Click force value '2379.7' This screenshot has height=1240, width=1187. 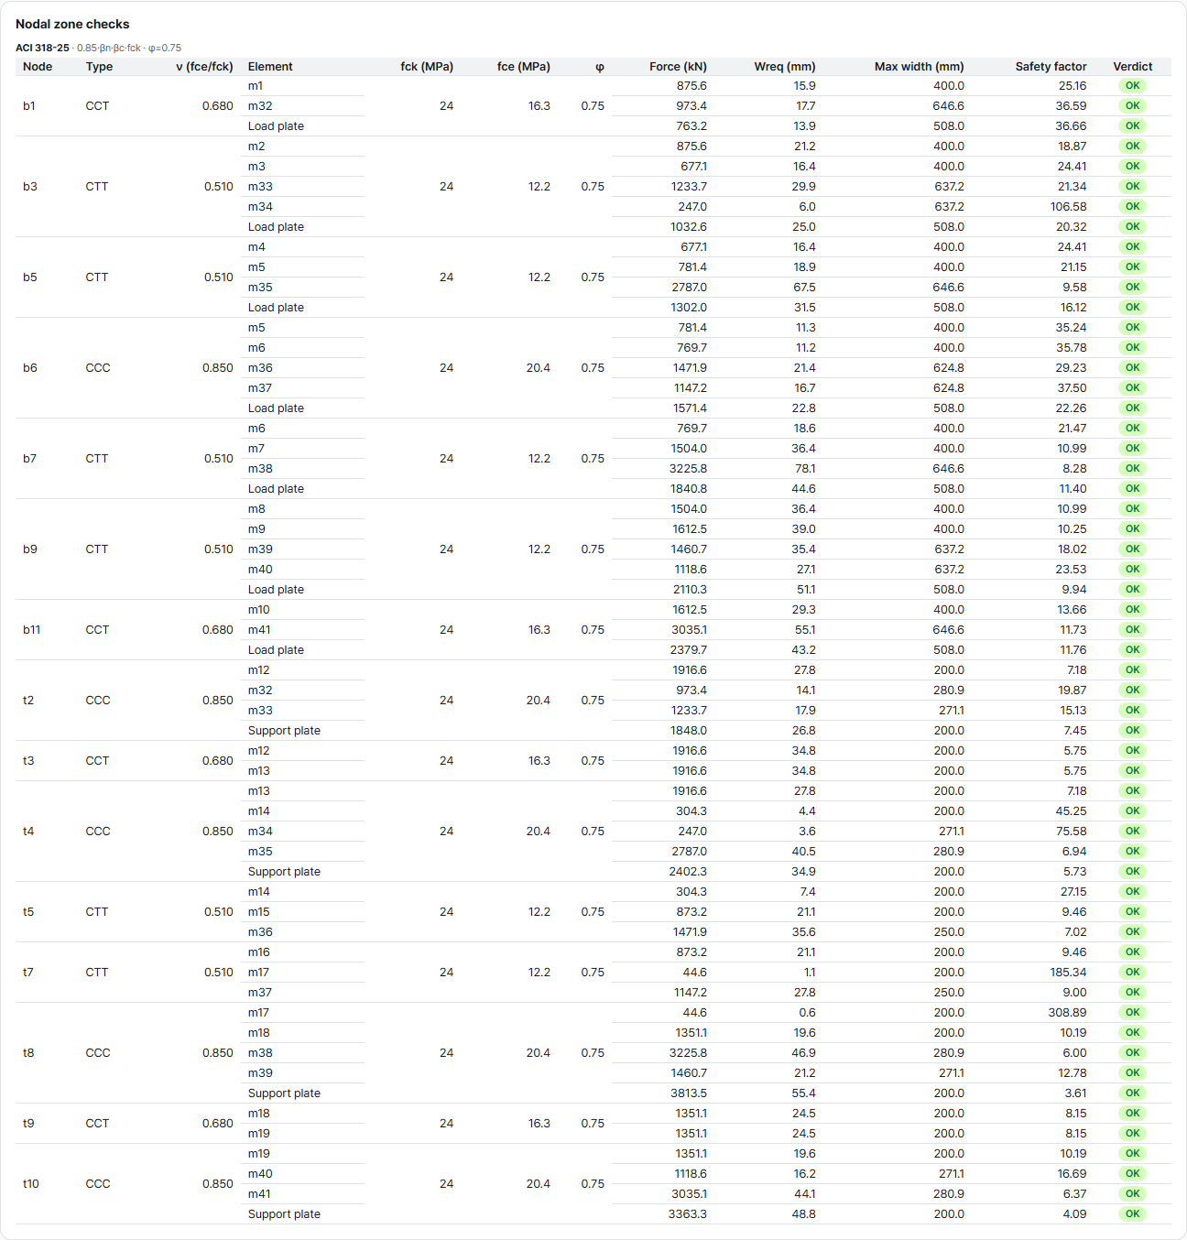(x=689, y=649)
